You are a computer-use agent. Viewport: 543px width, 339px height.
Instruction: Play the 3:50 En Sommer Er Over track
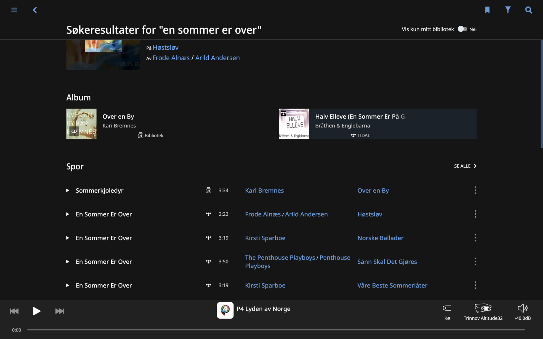[x=68, y=262]
